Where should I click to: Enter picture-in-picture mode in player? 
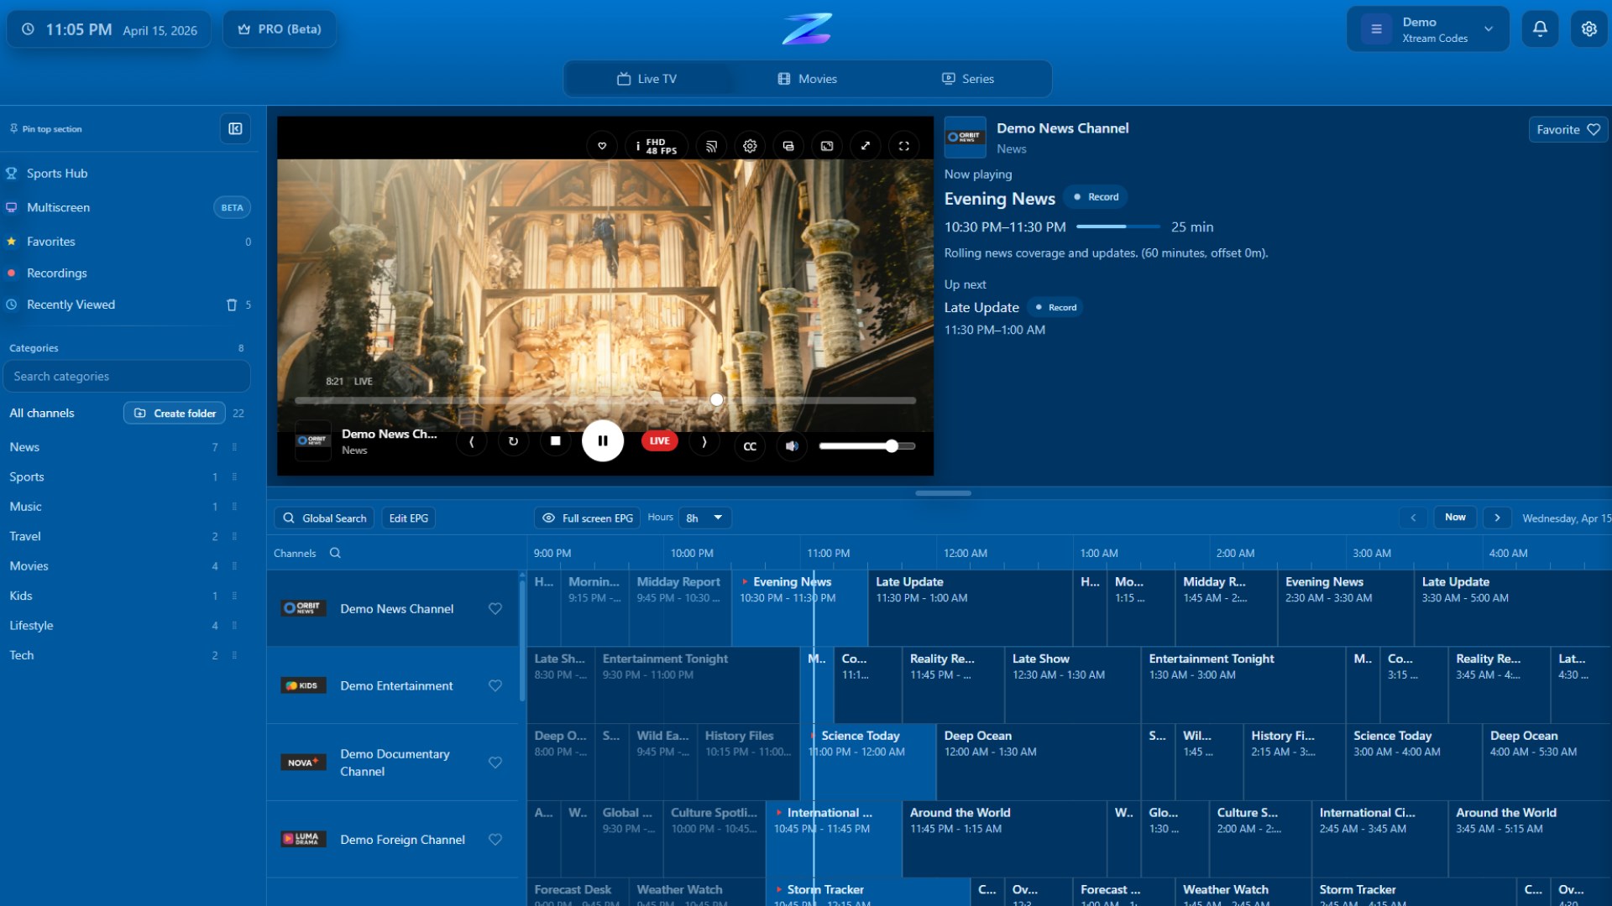(827, 146)
